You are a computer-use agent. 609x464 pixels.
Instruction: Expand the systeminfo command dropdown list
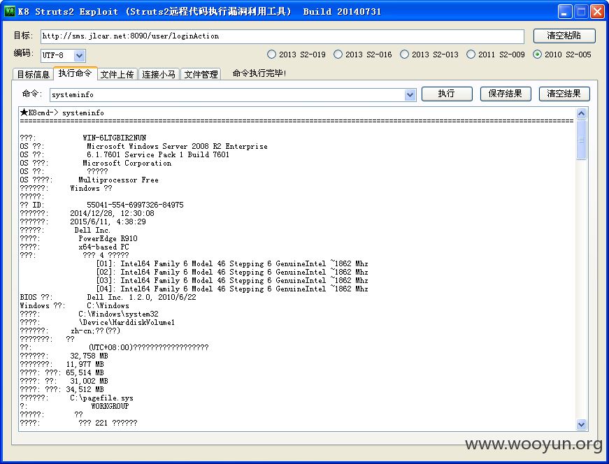[410, 95]
